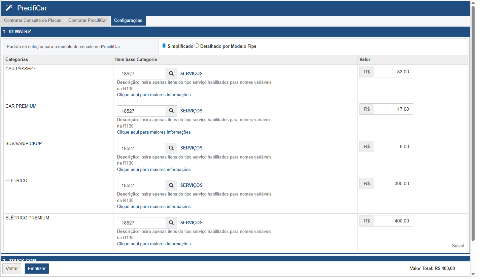Image resolution: width=480 pixels, height=279 pixels.
Task: Click the 'Padrão de seleção para o modelo' label
Action: click(x=63, y=47)
